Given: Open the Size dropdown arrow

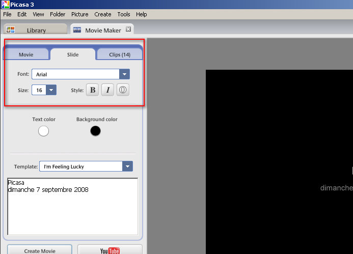Looking at the screenshot, I should pyautogui.click(x=51, y=90).
